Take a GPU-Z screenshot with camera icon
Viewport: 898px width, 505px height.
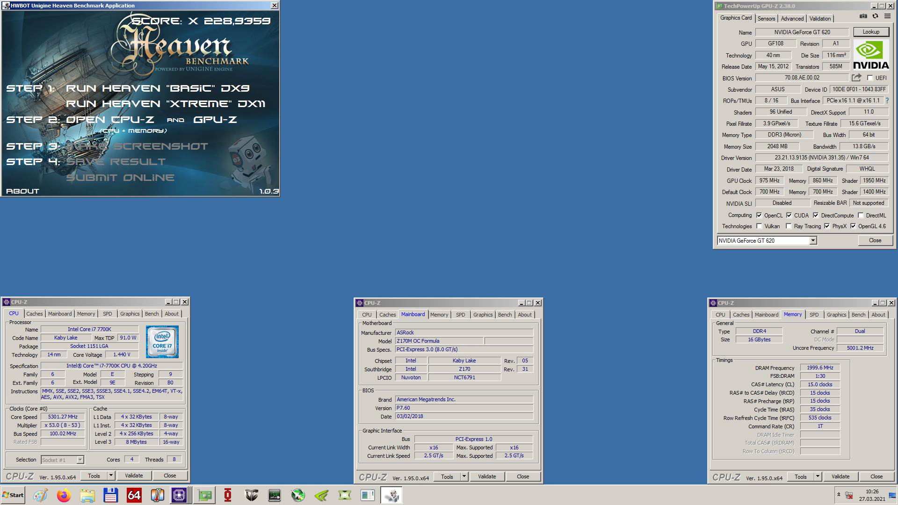pos(863,16)
